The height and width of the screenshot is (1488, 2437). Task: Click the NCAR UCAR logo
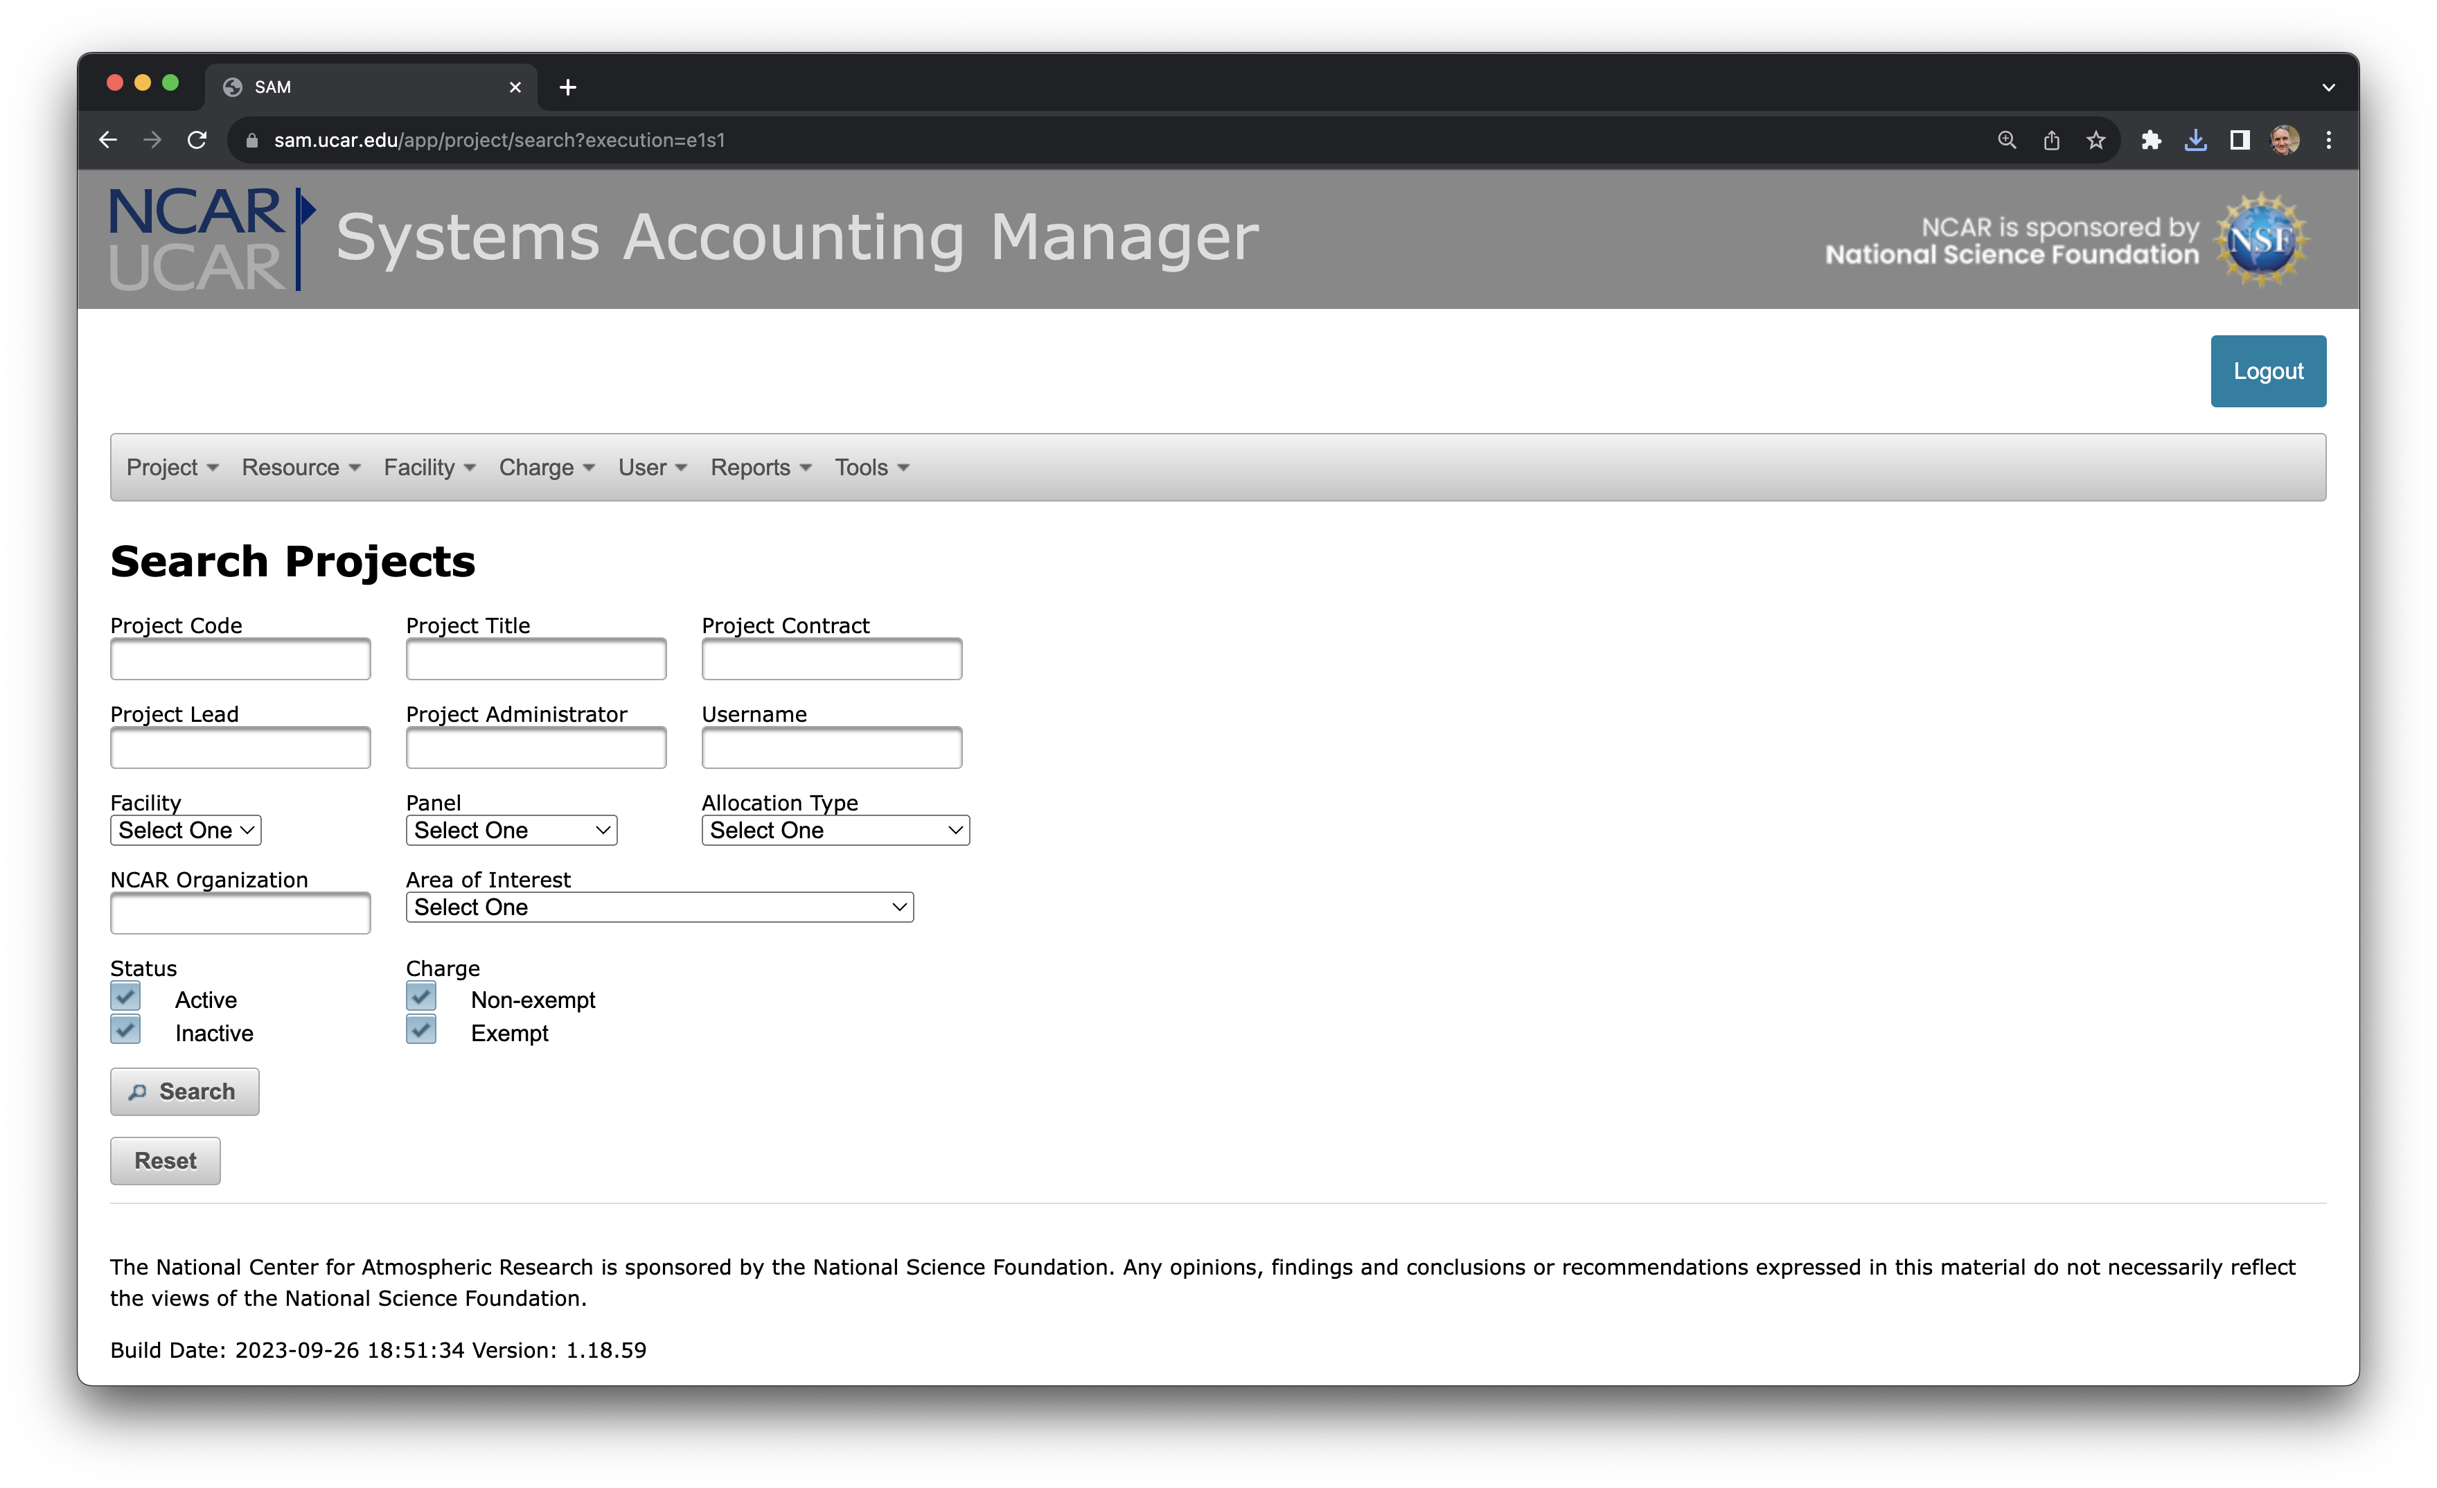point(211,240)
